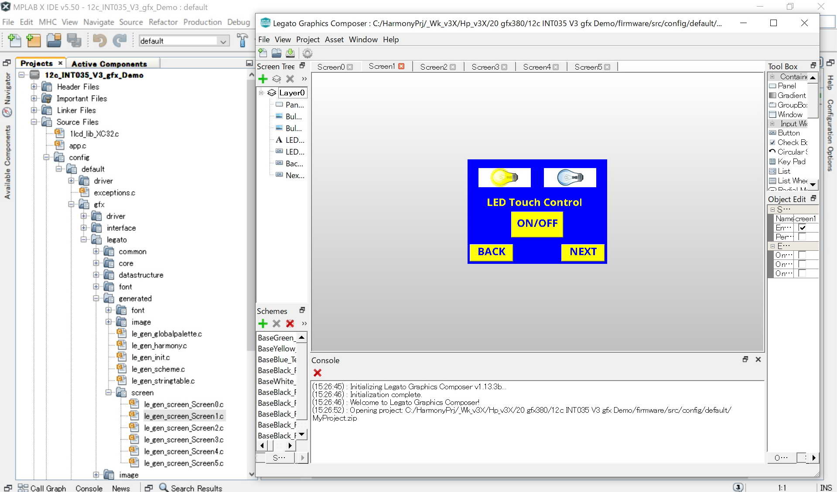Image resolution: width=837 pixels, height=492 pixels.
Task: Select LED Touch Control label on canvas
Action: (x=534, y=202)
